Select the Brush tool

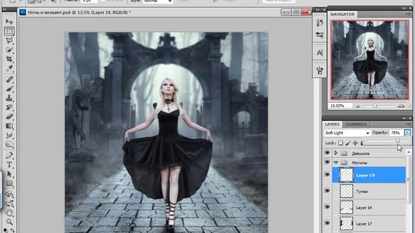pos(9,89)
